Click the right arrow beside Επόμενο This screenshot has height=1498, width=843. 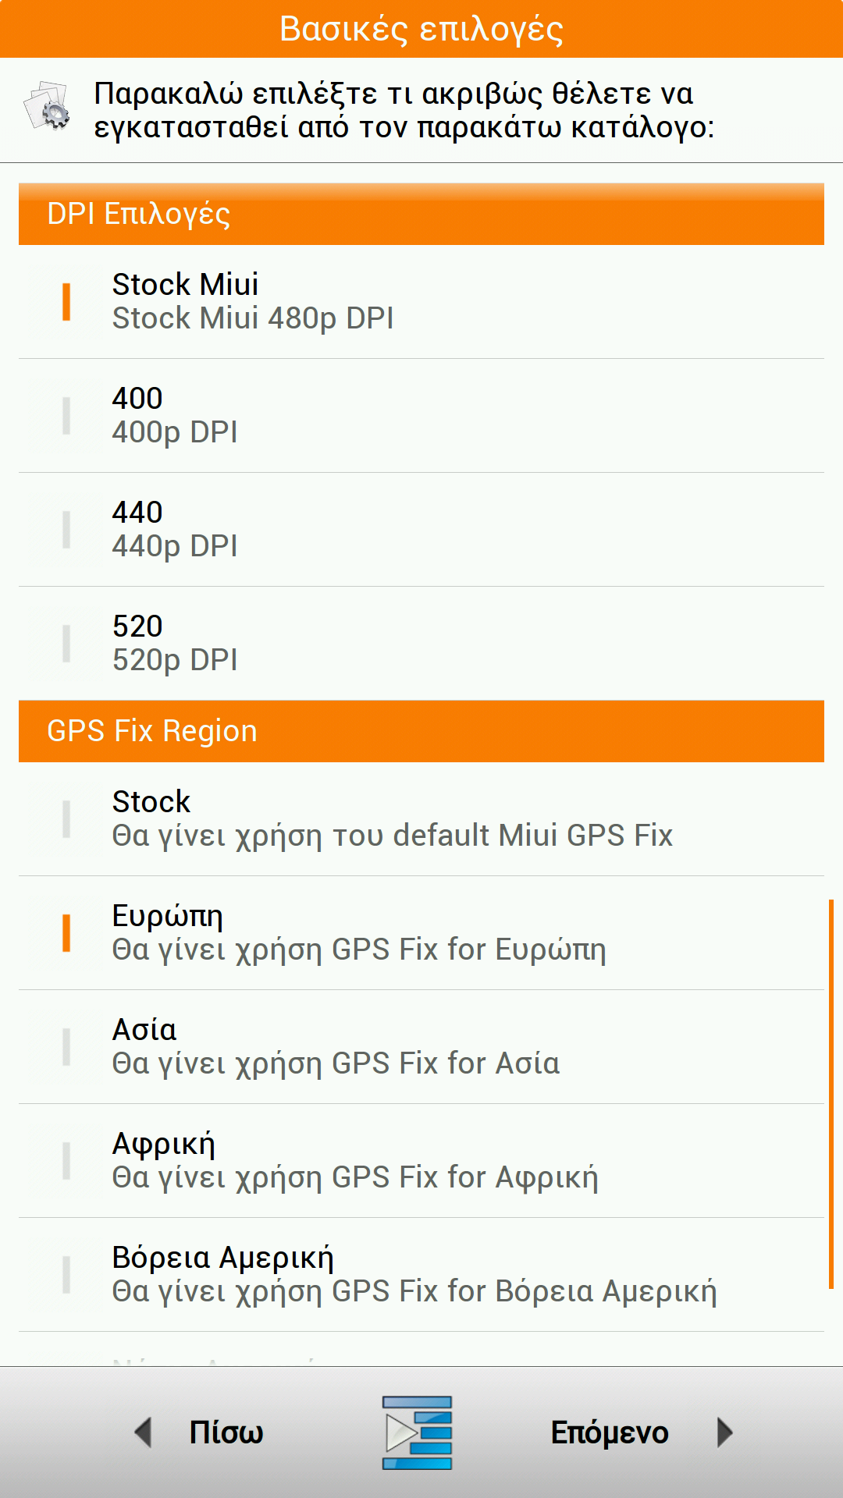point(725,1432)
